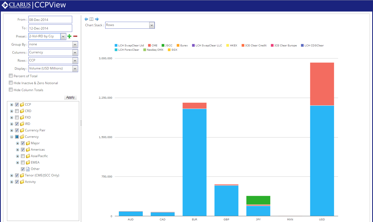Click the panel splitter handle
The height and width of the screenshot is (222, 373).
[x=81, y=123]
